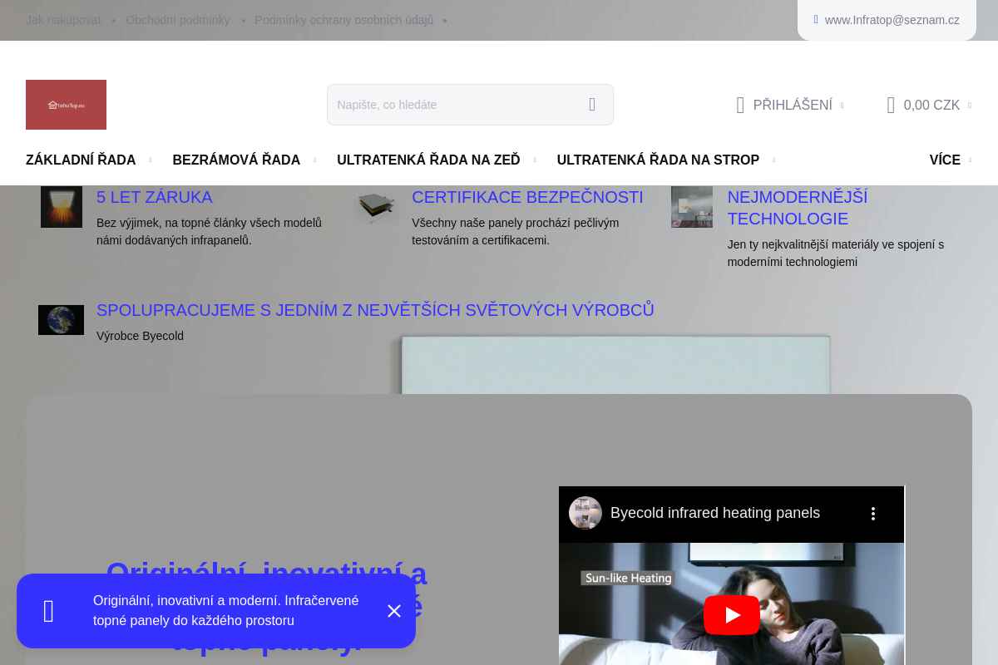This screenshot has height=665, width=998.
Task: Open ULTRATENKÁ ŘADA NA ZEĎ category
Action: coord(428,160)
